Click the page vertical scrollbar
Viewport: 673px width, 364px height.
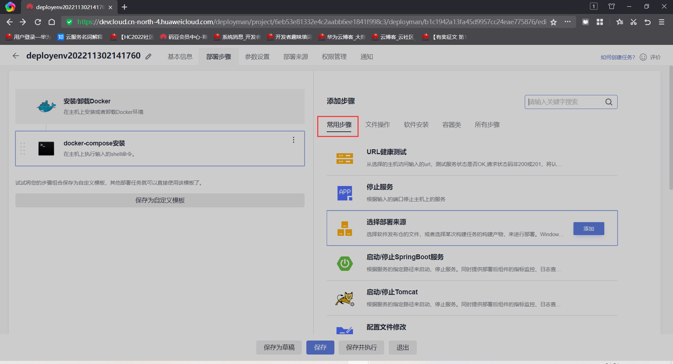[671, 128]
